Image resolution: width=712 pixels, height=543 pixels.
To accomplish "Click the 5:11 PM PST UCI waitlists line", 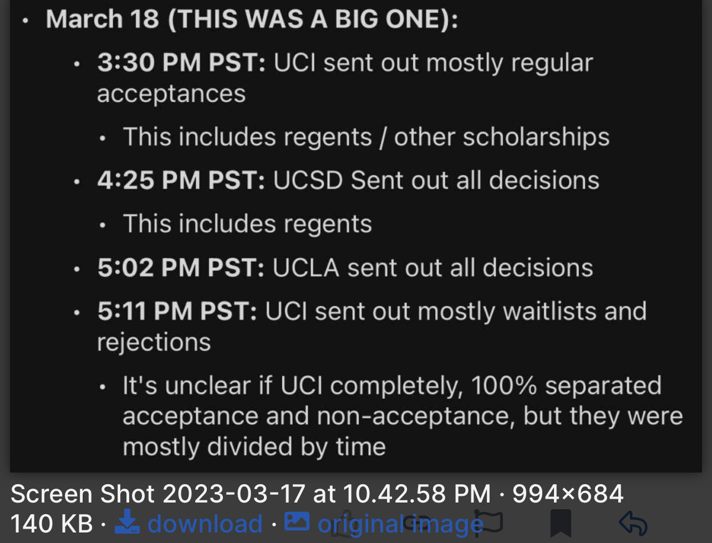I will point(372,326).
